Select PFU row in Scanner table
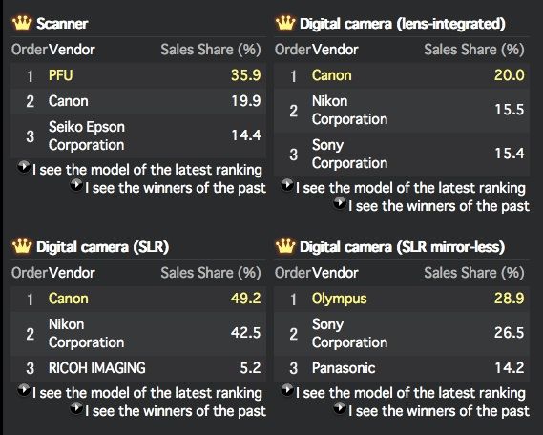The width and height of the screenshot is (543, 435). pyautogui.click(x=138, y=75)
